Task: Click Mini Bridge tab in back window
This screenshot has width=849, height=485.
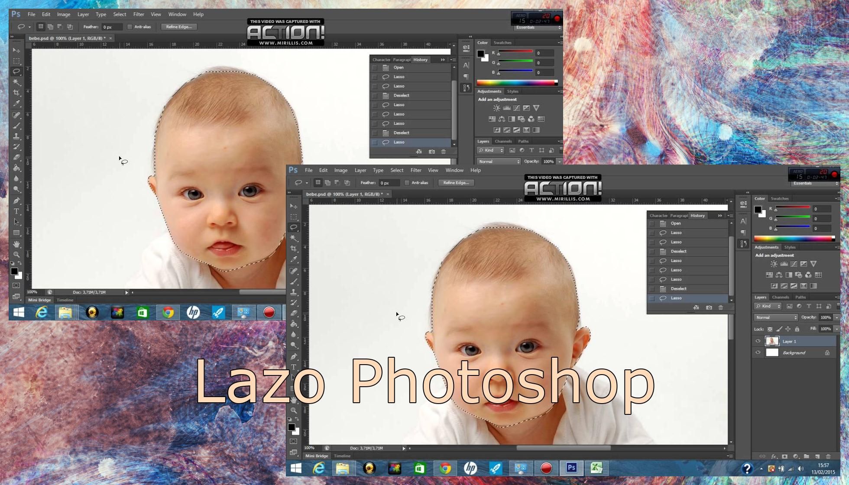Action: (x=39, y=300)
